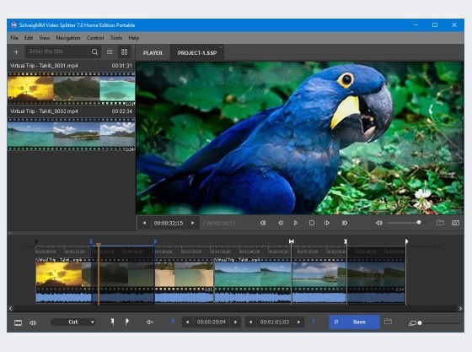Screen dimensions: 472x352
Task: Switch media library to thumbnail grid view
Action: (x=125, y=52)
